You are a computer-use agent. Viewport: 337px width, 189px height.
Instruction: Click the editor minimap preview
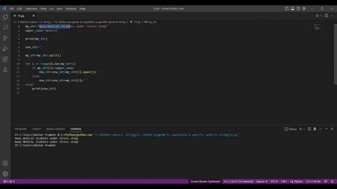(318, 27)
